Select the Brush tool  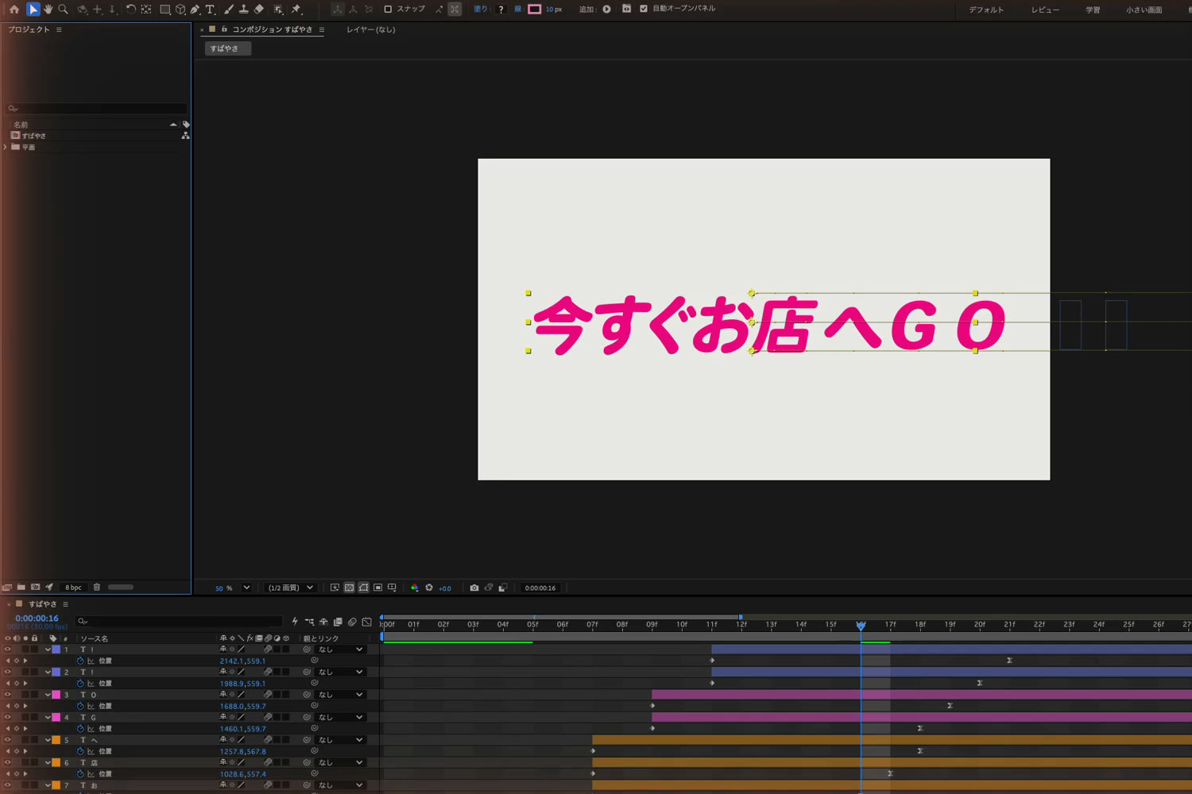click(229, 10)
